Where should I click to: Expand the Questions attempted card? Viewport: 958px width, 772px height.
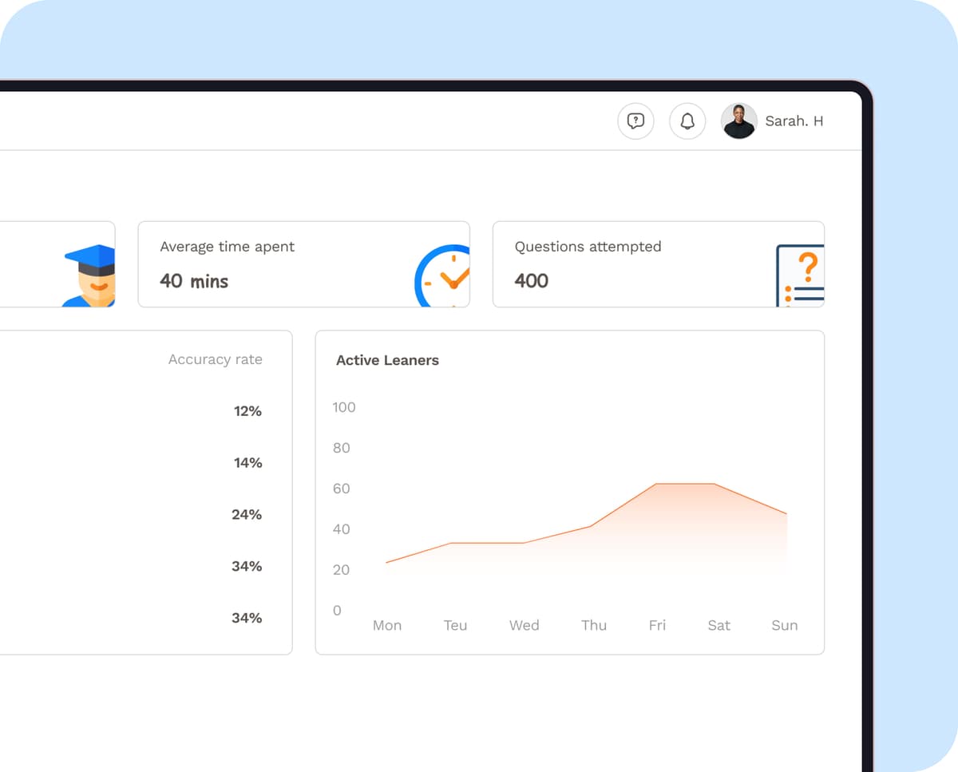tap(659, 263)
